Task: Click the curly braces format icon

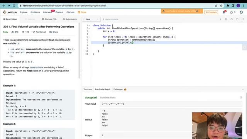Action: pyautogui.click(x=226, y=19)
